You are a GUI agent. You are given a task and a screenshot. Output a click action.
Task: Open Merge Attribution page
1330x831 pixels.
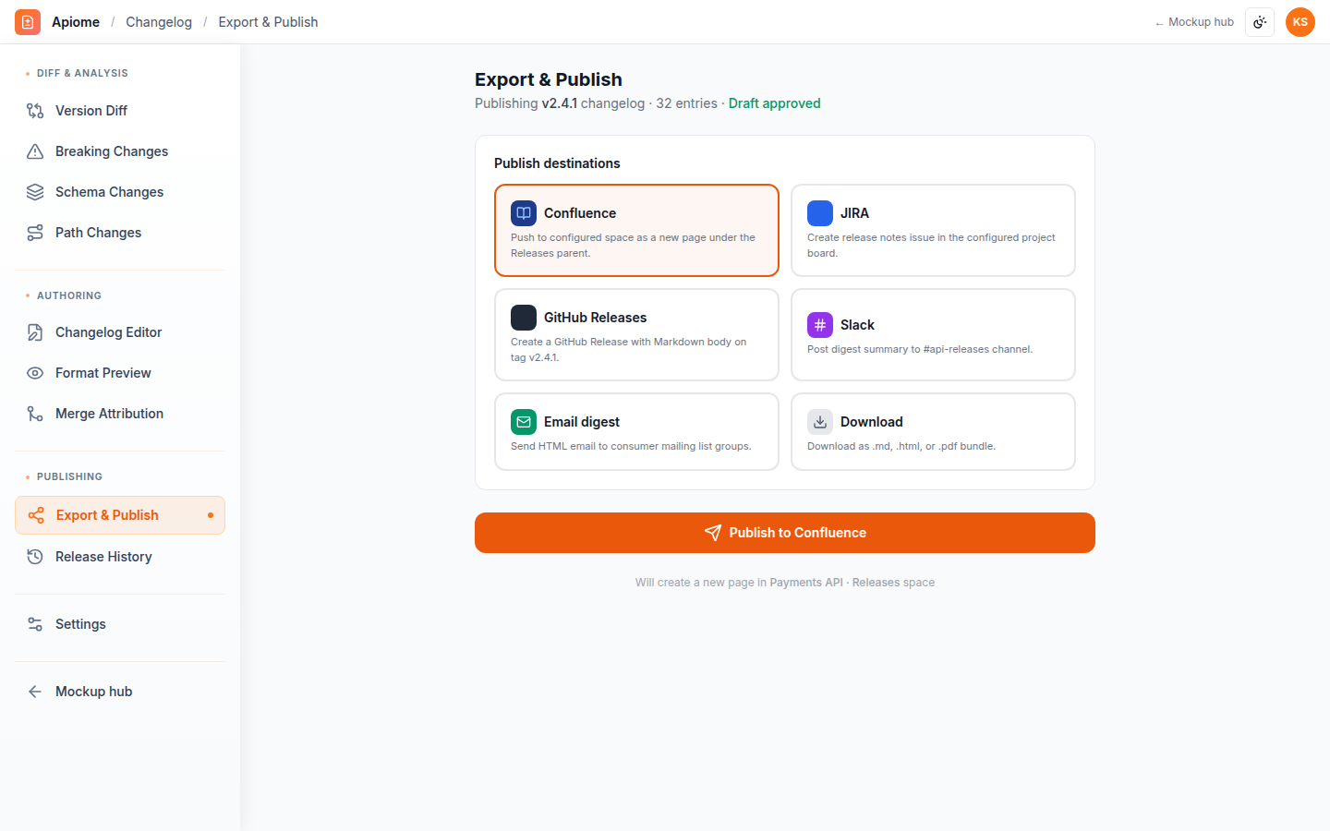(120, 414)
